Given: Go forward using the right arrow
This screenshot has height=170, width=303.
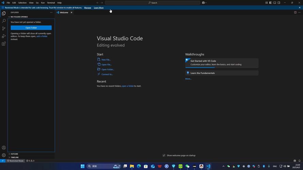Looking at the screenshot, I should (x=102, y=3).
